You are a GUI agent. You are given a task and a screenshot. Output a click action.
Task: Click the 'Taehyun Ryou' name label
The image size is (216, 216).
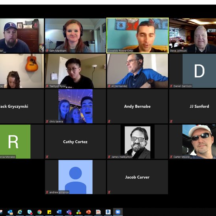tap(58, 86)
